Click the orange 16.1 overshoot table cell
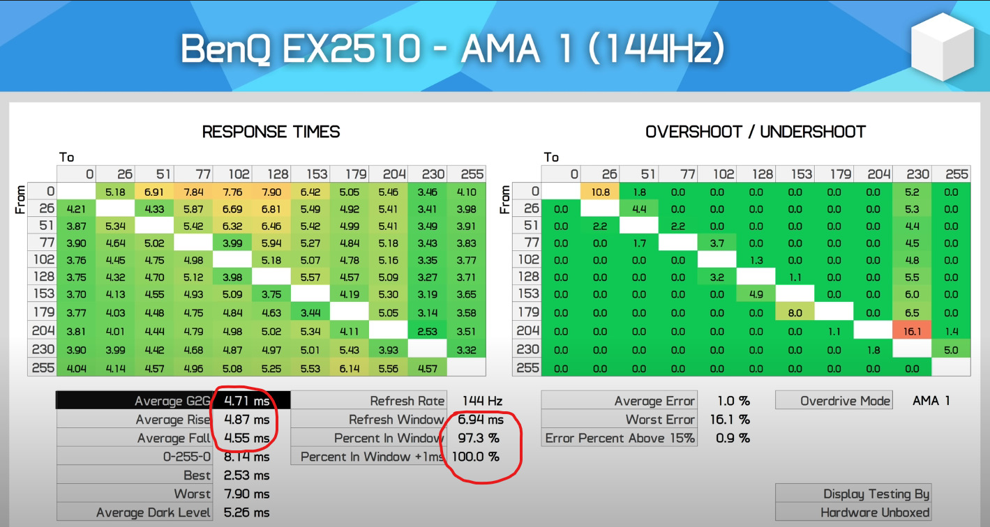Image resolution: width=990 pixels, height=527 pixels. 912,331
